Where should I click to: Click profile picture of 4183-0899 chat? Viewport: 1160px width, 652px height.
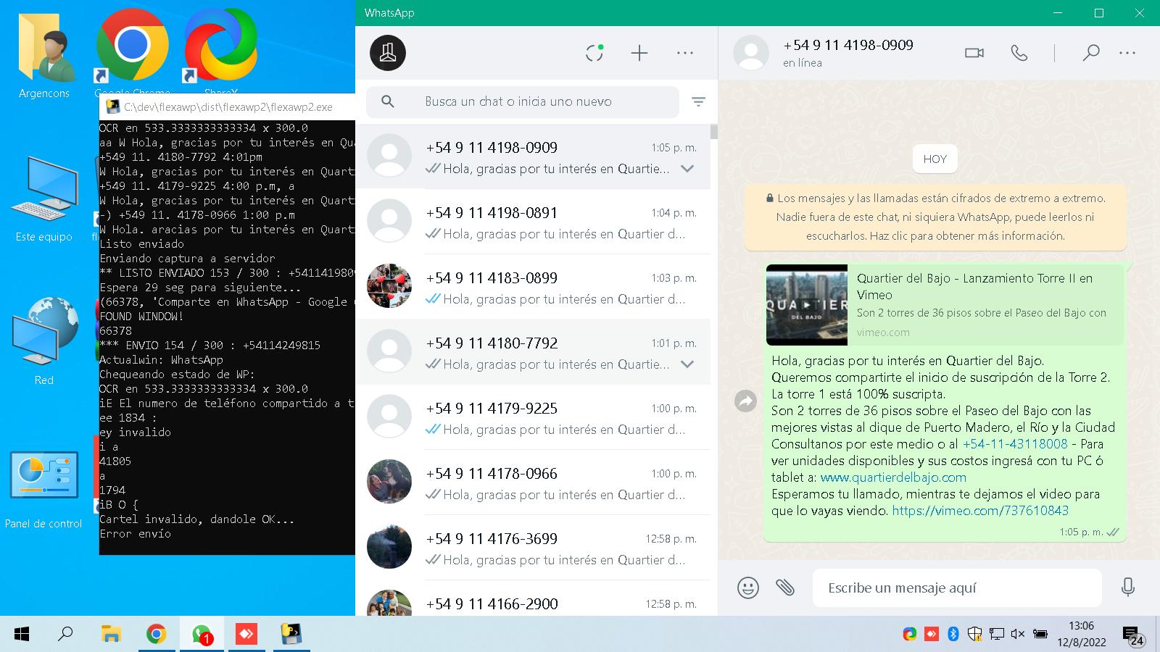pyautogui.click(x=389, y=286)
